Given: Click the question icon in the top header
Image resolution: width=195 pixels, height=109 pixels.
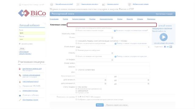Looking at the screenshot, I should click(78, 4).
